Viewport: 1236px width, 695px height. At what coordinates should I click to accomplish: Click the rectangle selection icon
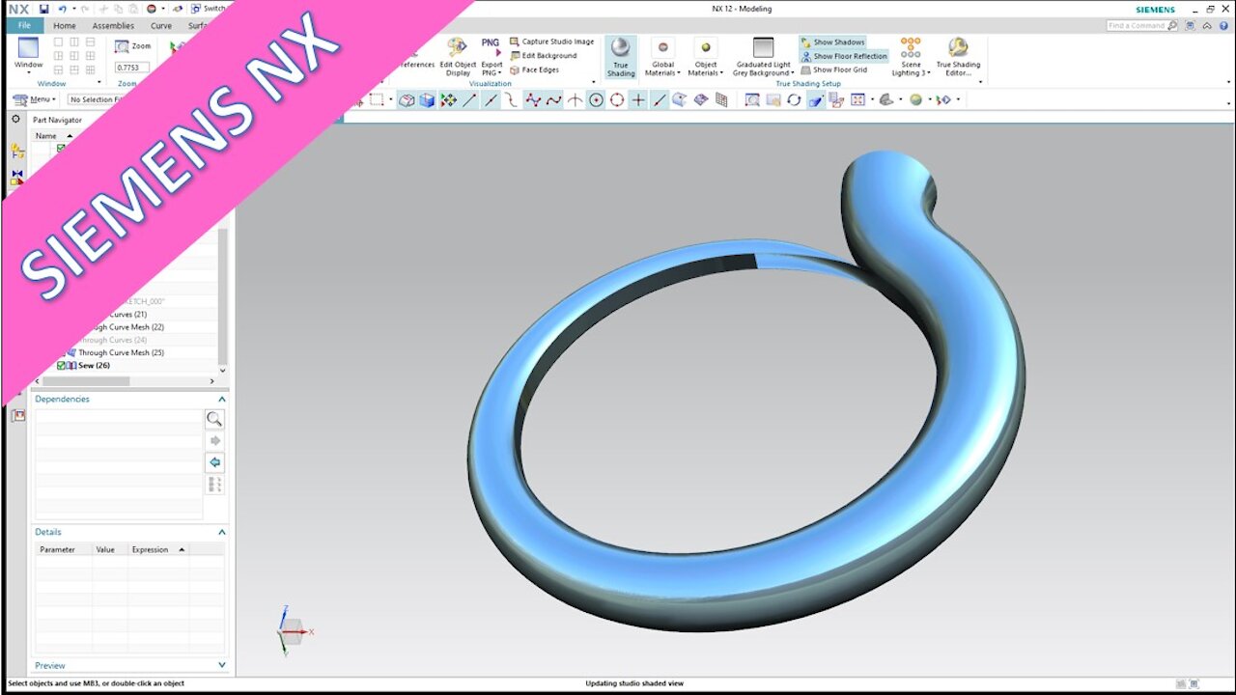pyautogui.click(x=377, y=99)
